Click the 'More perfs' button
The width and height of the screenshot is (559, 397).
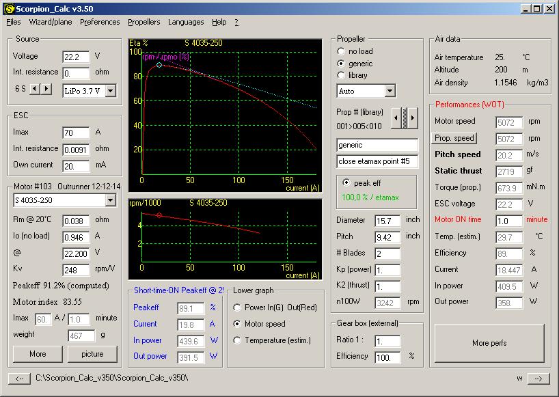pyautogui.click(x=489, y=343)
